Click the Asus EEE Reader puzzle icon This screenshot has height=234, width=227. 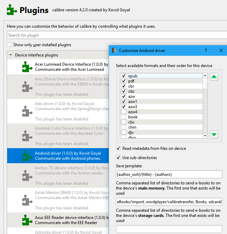[27, 220]
